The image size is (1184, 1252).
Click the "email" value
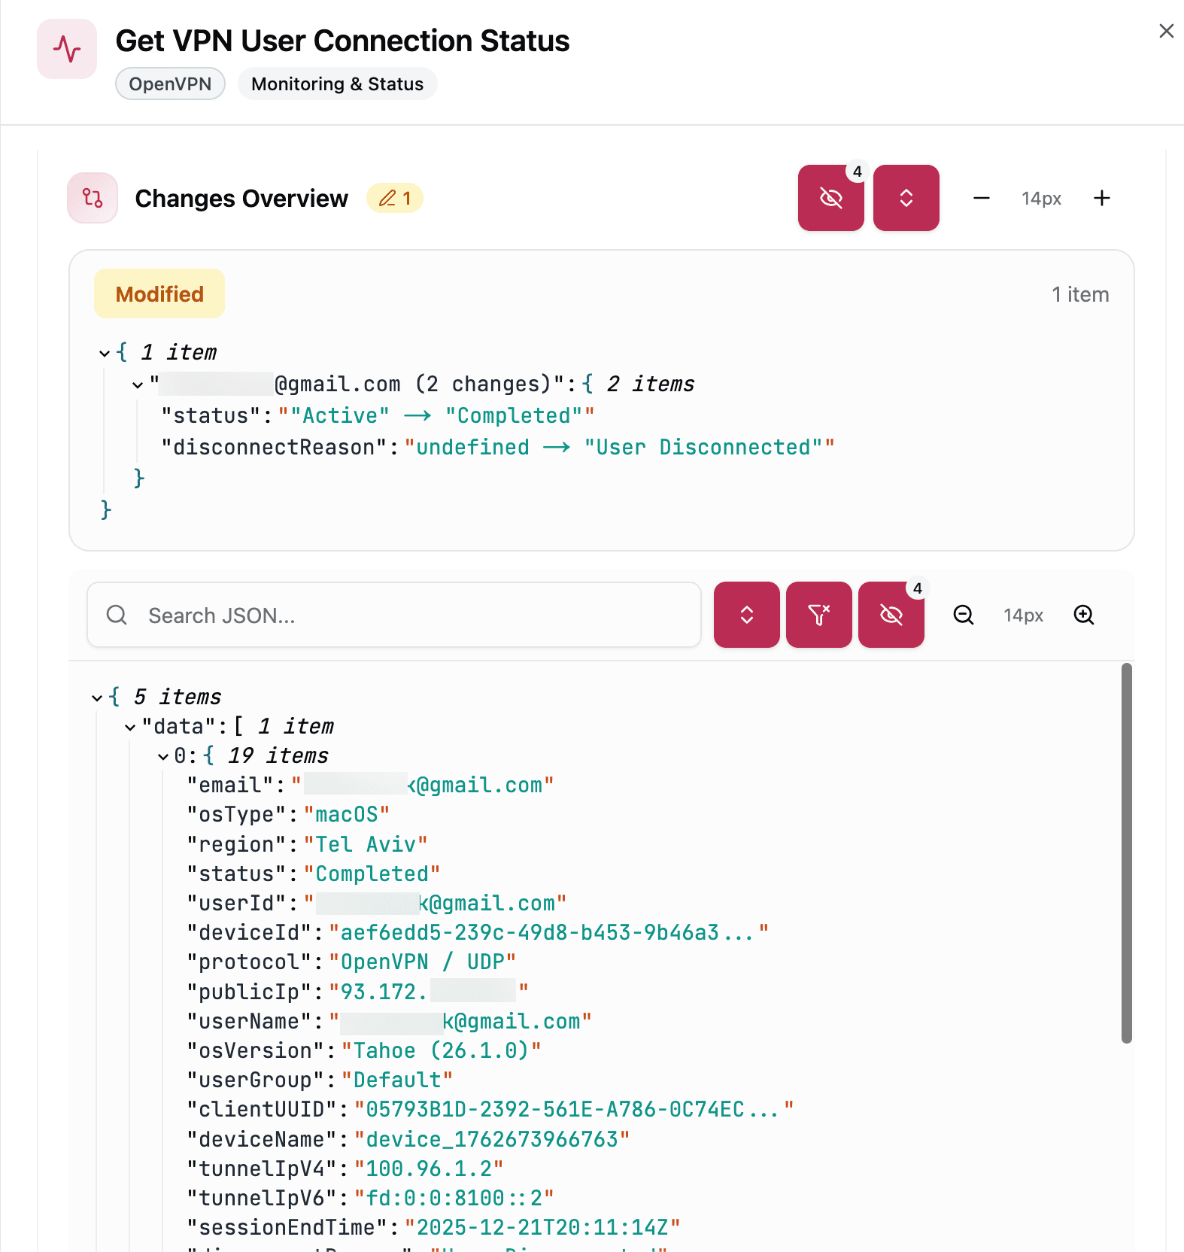423,785
